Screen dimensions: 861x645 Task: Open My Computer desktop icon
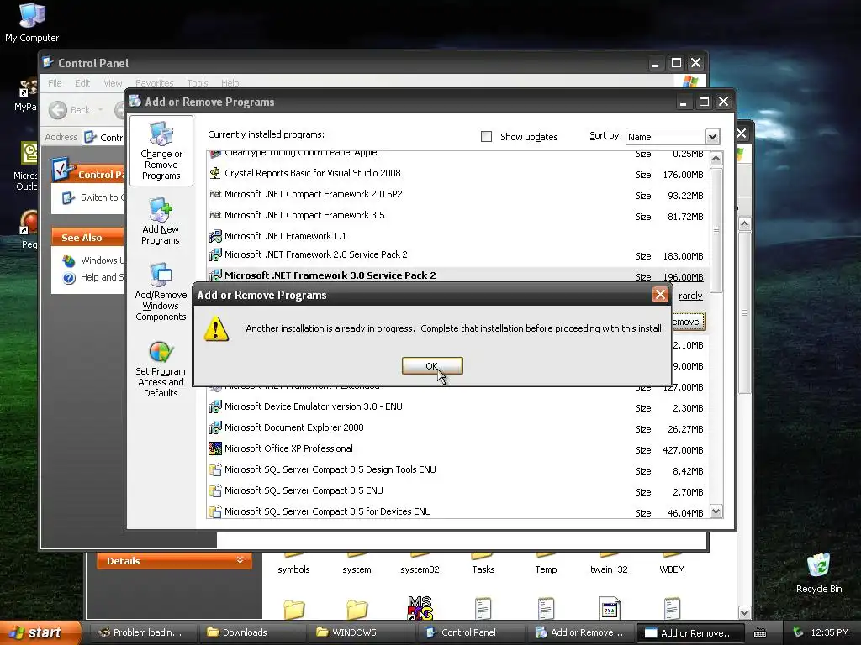(x=32, y=23)
